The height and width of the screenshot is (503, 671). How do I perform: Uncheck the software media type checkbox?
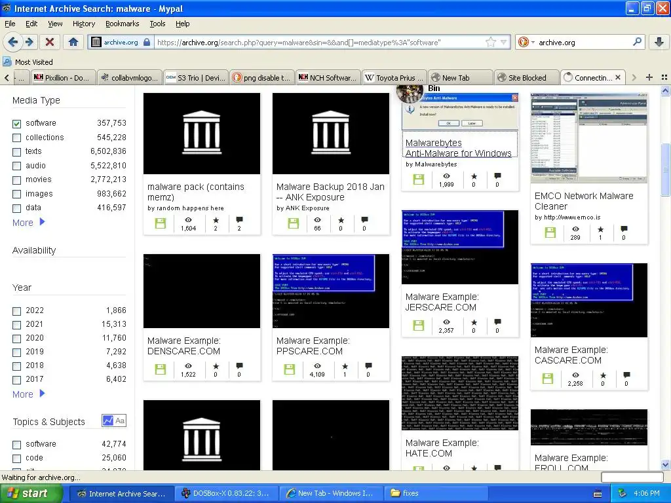16,124
